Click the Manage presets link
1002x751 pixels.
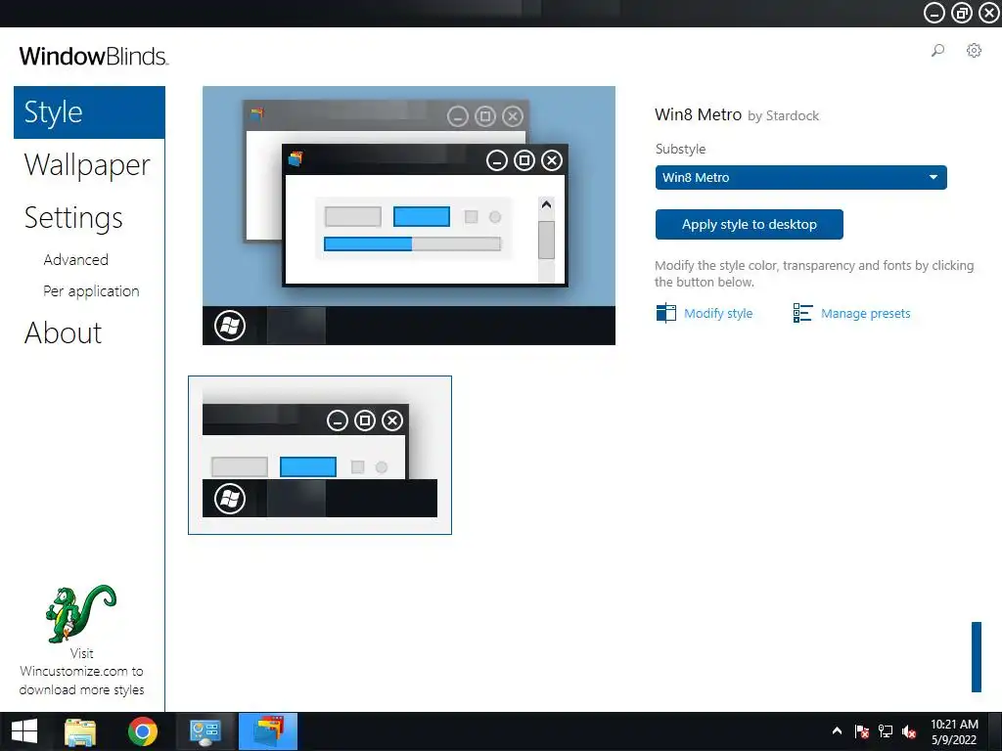click(865, 314)
